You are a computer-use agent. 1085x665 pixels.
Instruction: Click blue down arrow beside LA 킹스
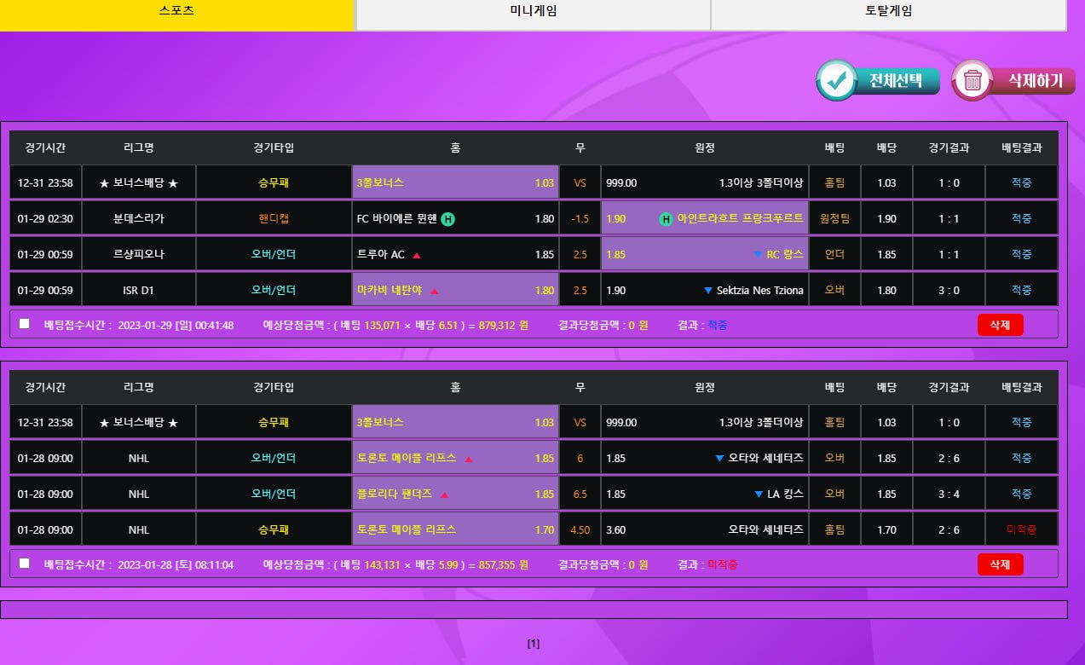[759, 494]
